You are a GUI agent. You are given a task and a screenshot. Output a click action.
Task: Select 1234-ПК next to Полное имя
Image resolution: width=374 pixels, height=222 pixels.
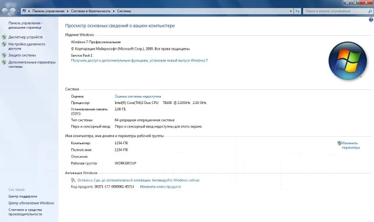[x=121, y=150]
